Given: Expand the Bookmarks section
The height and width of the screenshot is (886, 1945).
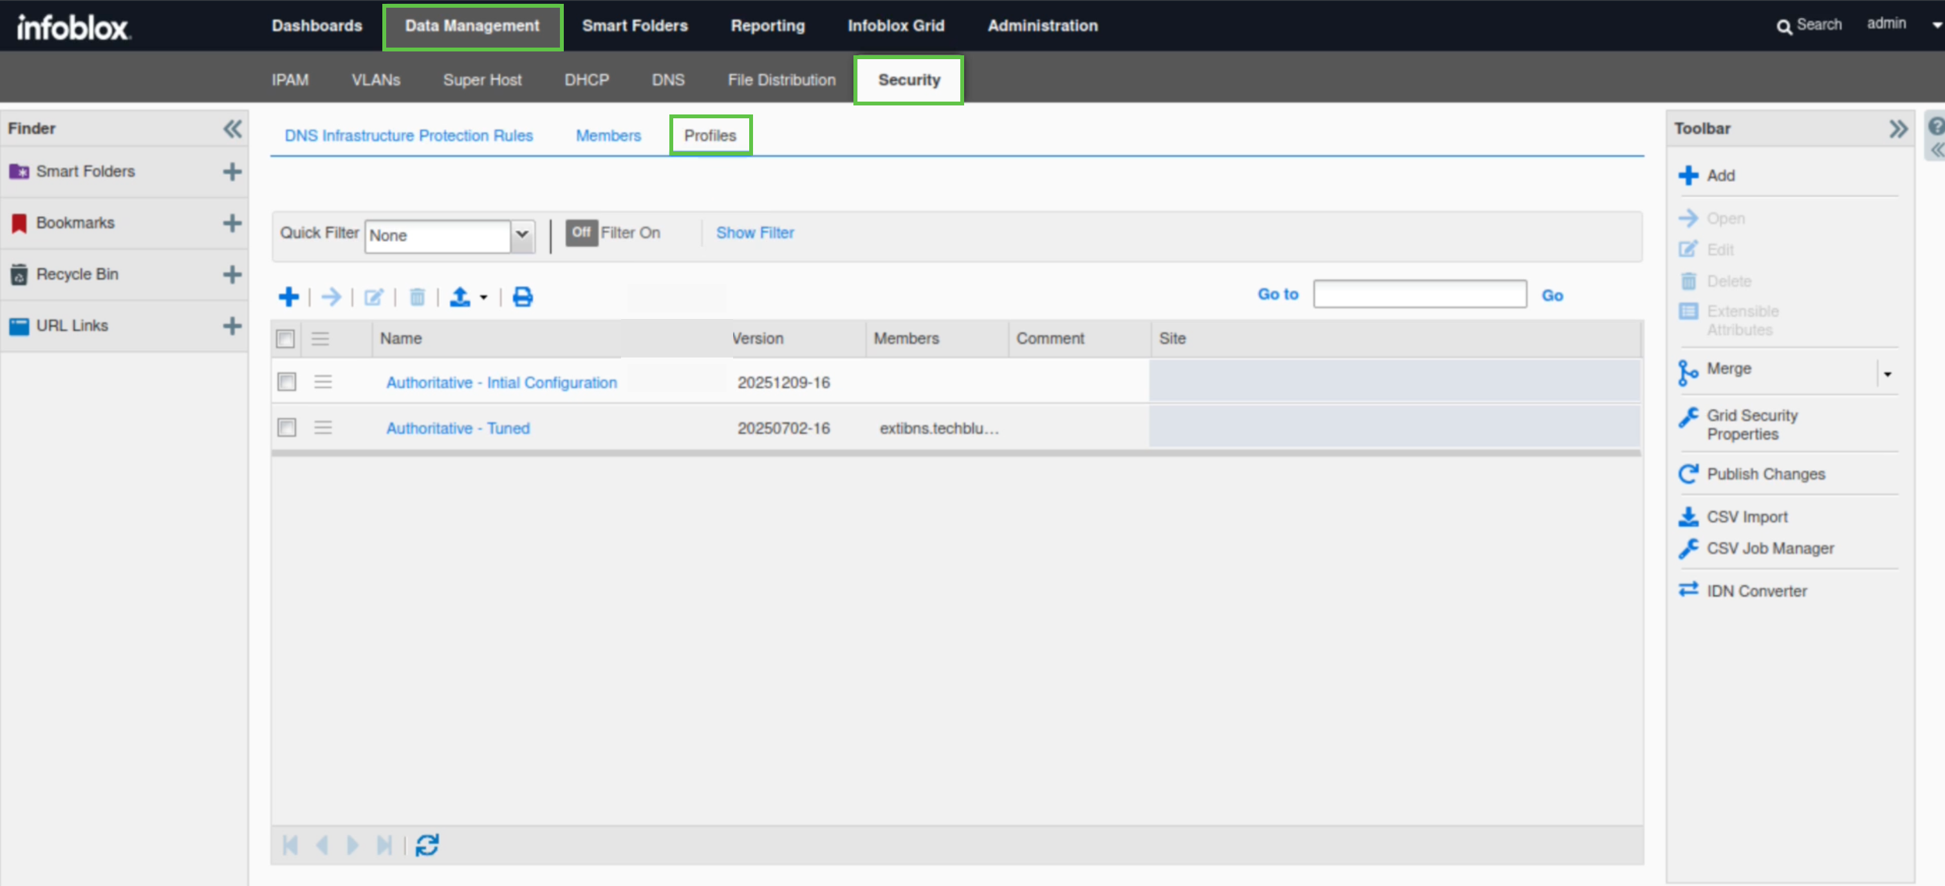Looking at the screenshot, I should (232, 223).
